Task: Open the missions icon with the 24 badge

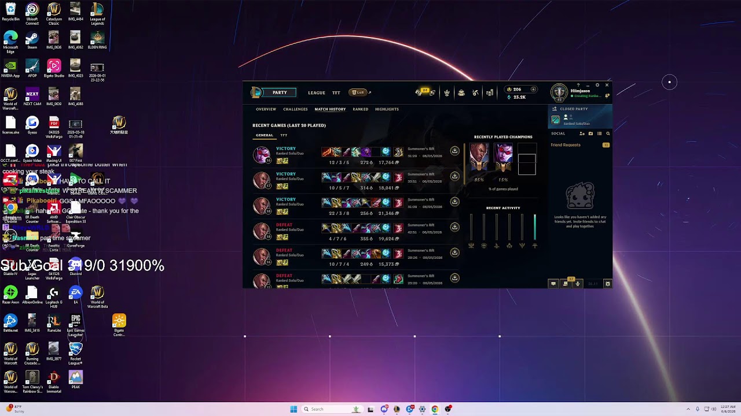Action: (x=424, y=92)
